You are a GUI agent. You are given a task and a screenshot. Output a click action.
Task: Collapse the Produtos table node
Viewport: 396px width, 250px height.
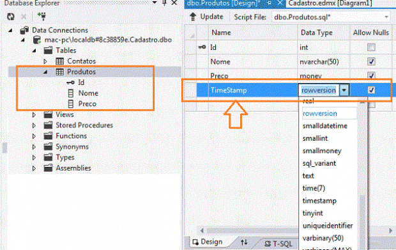coord(45,72)
